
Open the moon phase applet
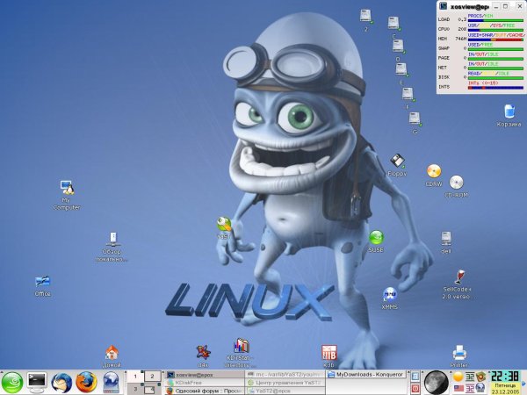(436, 383)
